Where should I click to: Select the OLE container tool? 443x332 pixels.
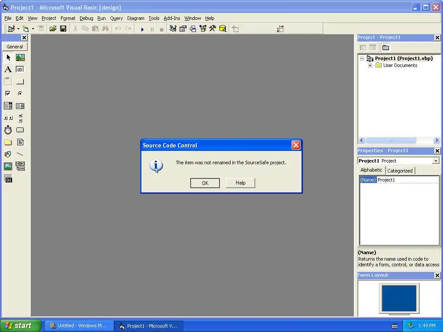8,178
